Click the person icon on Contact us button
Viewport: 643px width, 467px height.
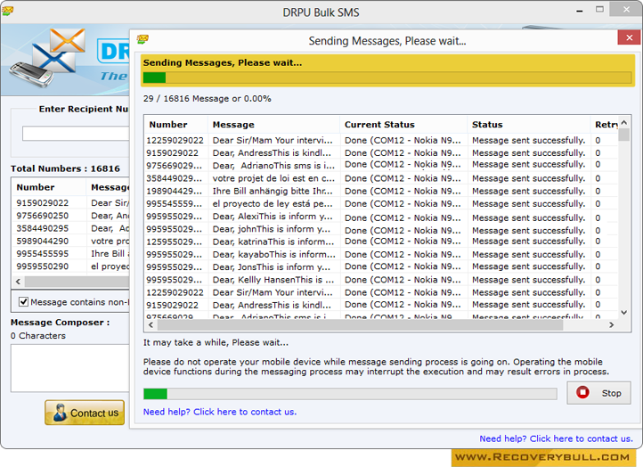point(61,413)
